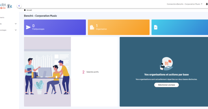Open the notifications bell
208x109 pixels.
click(x=207, y=4)
